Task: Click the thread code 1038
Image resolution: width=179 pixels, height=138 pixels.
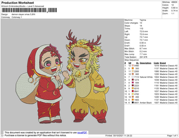Action: tap(157, 80)
